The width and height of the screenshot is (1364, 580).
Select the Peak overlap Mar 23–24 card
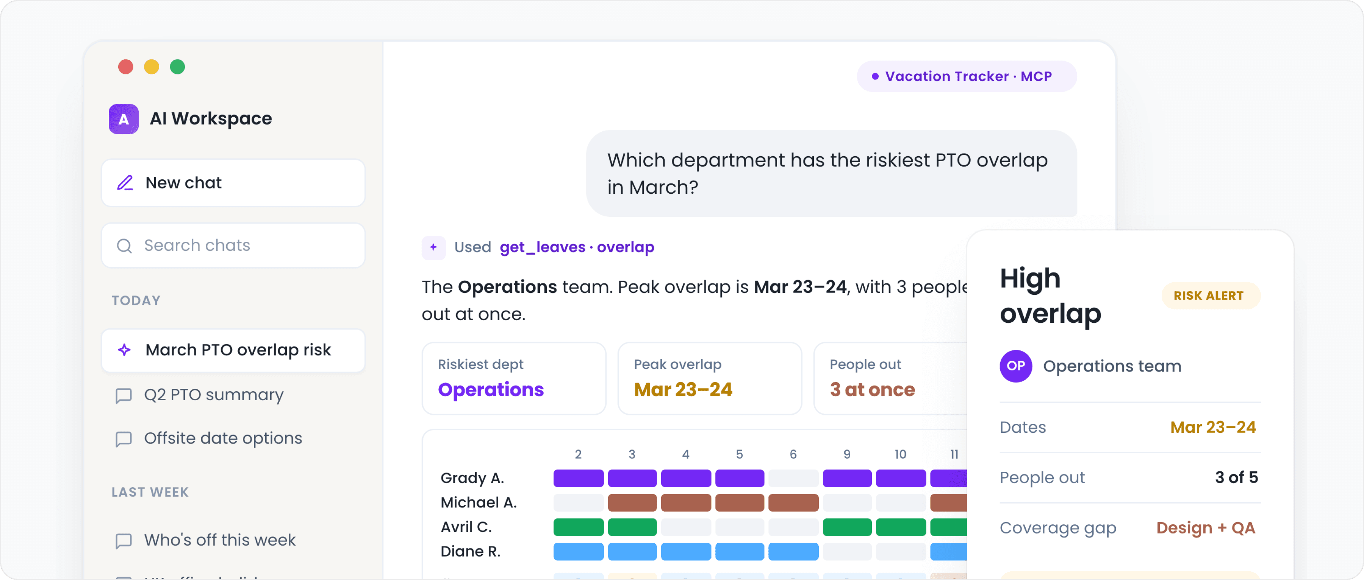coord(710,379)
